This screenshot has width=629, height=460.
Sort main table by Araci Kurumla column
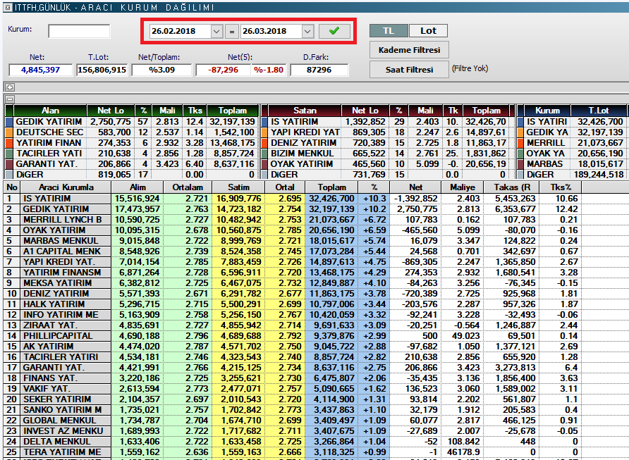click(66, 187)
